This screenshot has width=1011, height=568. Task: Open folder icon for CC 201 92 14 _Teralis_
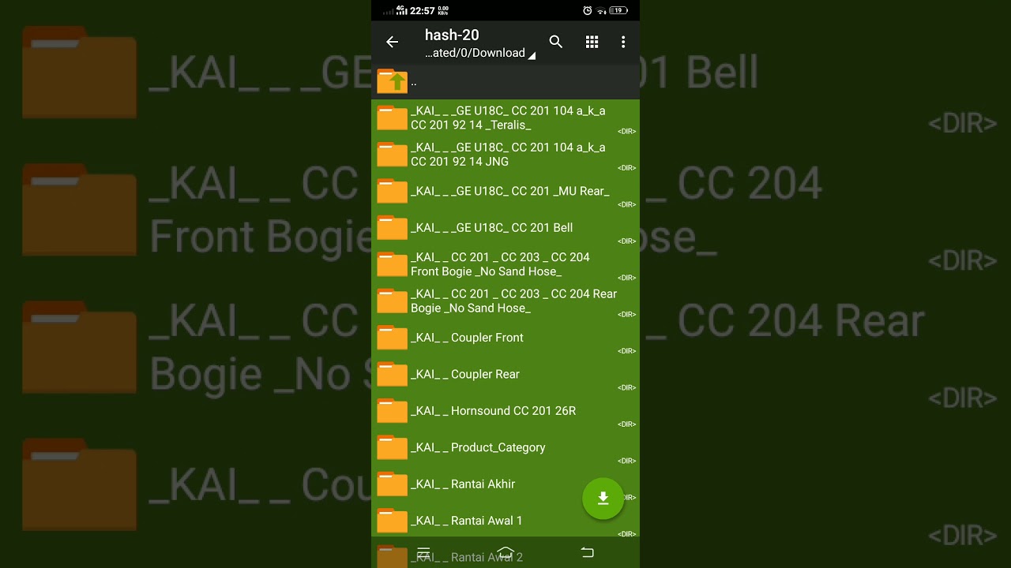coord(392,118)
